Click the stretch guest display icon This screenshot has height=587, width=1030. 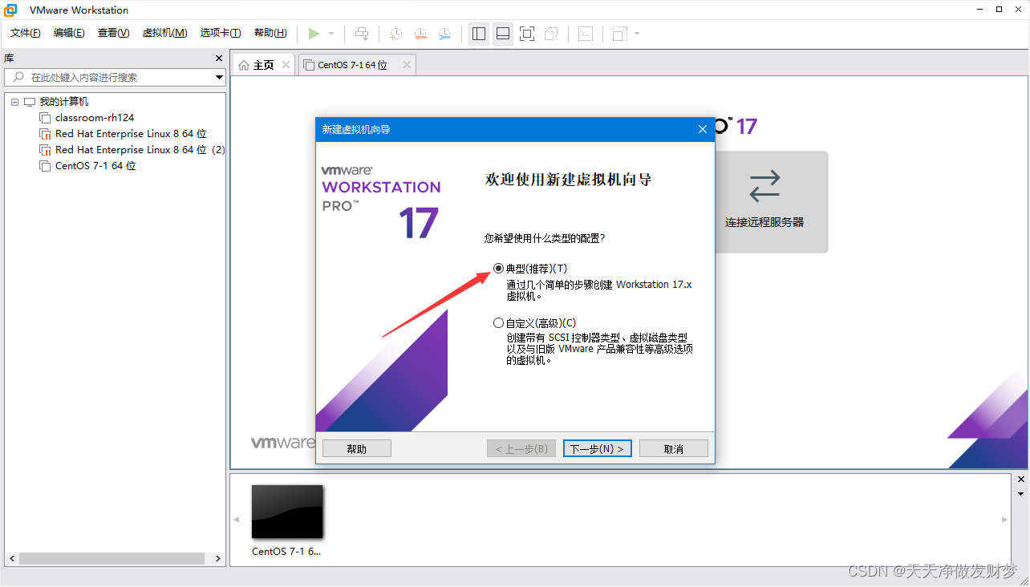pyautogui.click(x=620, y=34)
